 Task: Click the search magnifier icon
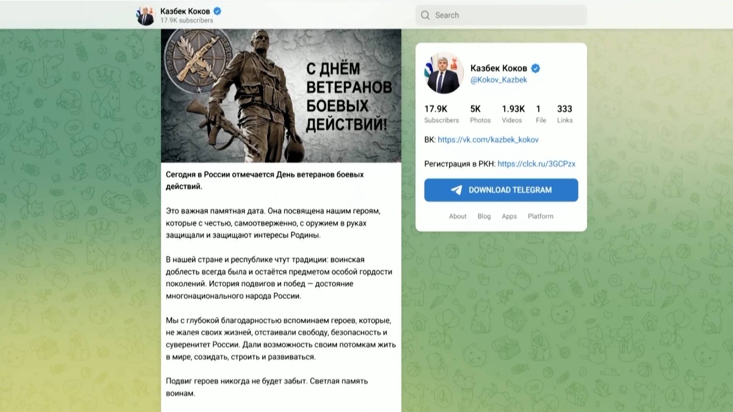[x=425, y=15]
